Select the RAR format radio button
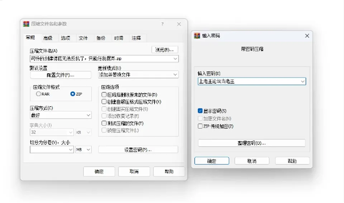344x203 pixels. [38, 94]
